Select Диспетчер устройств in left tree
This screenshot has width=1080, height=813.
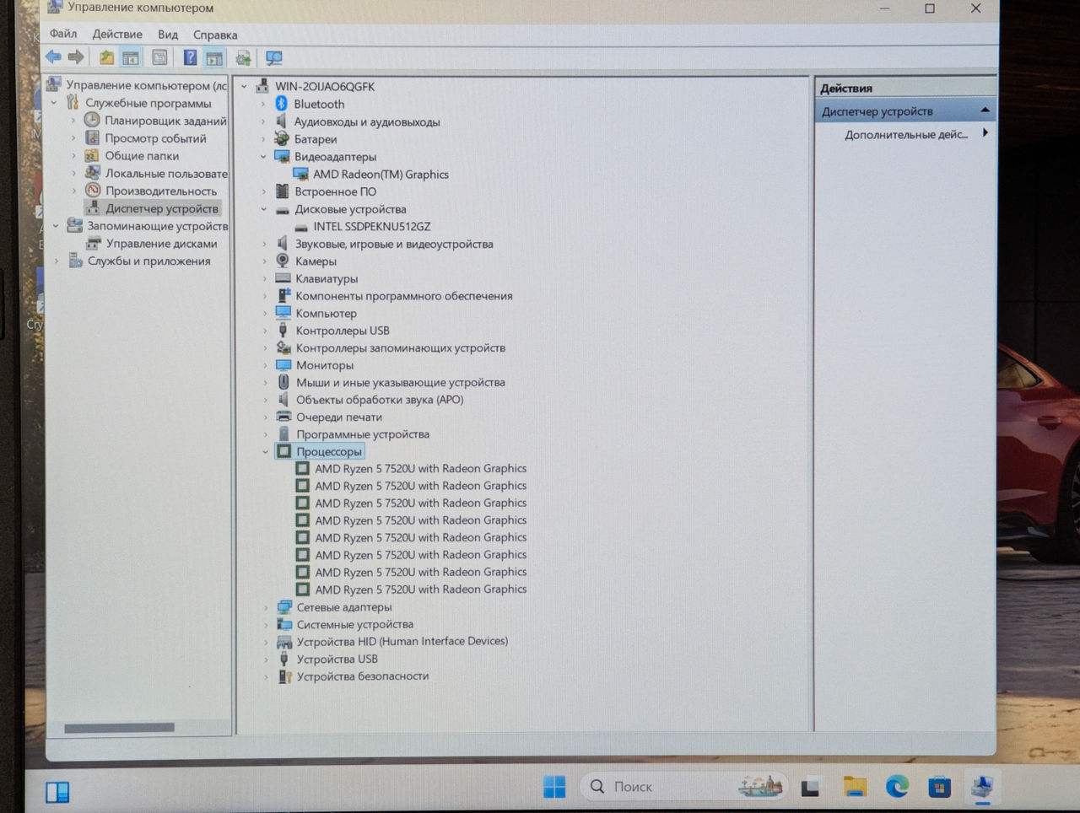(162, 208)
